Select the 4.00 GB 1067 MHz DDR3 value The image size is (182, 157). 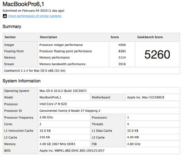point(58,144)
